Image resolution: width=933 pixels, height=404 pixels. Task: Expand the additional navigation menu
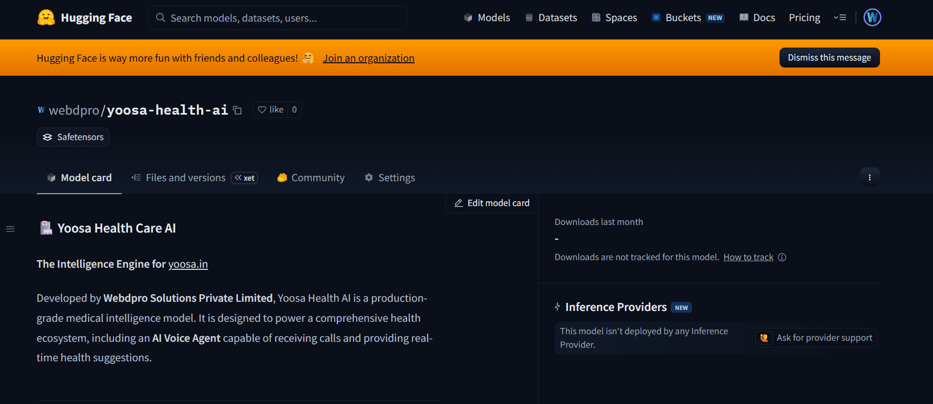tap(839, 18)
